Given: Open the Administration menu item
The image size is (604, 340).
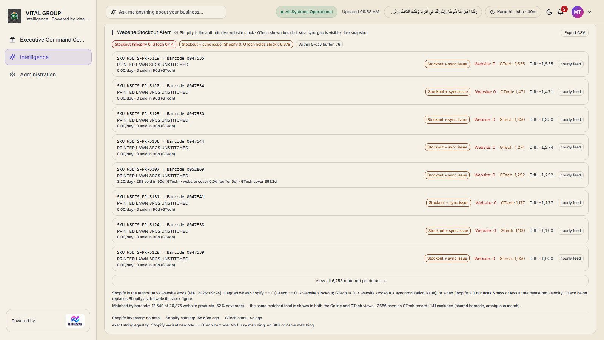Looking at the screenshot, I should coord(48,74).
